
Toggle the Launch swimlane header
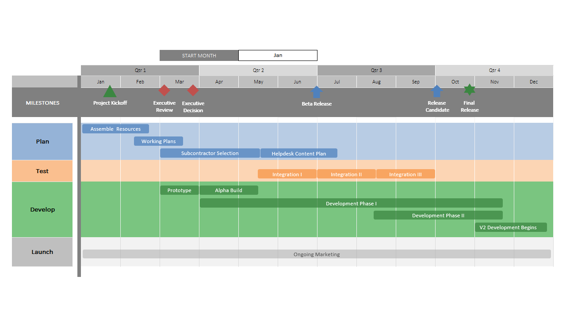tap(42, 252)
